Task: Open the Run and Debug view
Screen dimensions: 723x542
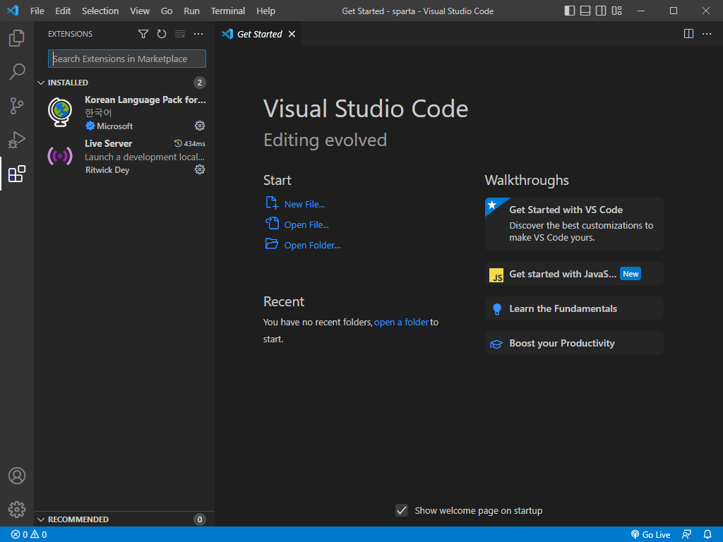Action: tap(17, 140)
